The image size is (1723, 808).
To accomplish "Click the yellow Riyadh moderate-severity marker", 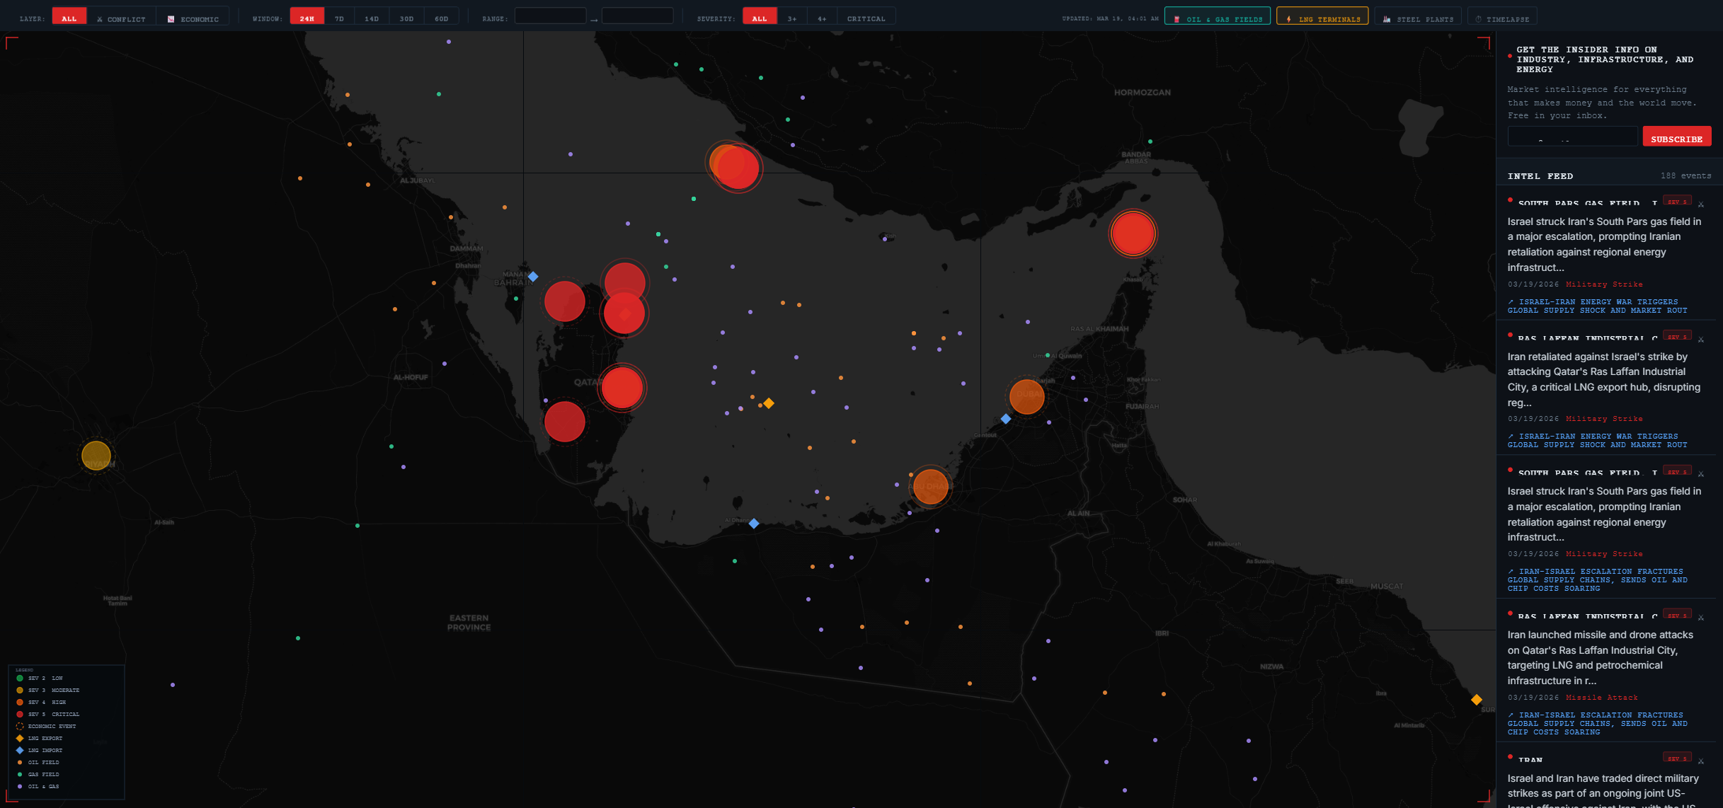I will coord(96,456).
